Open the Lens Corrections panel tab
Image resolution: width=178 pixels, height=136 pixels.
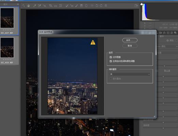click(161, 33)
